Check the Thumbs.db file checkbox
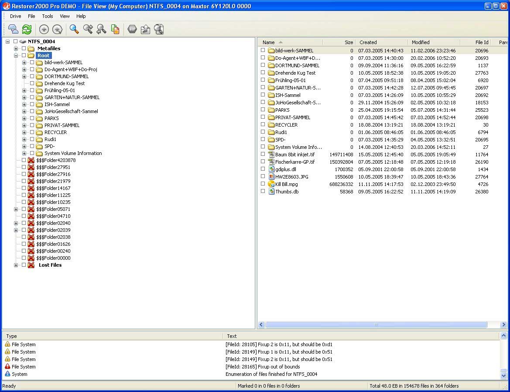This screenshot has height=392, width=510. [263, 191]
